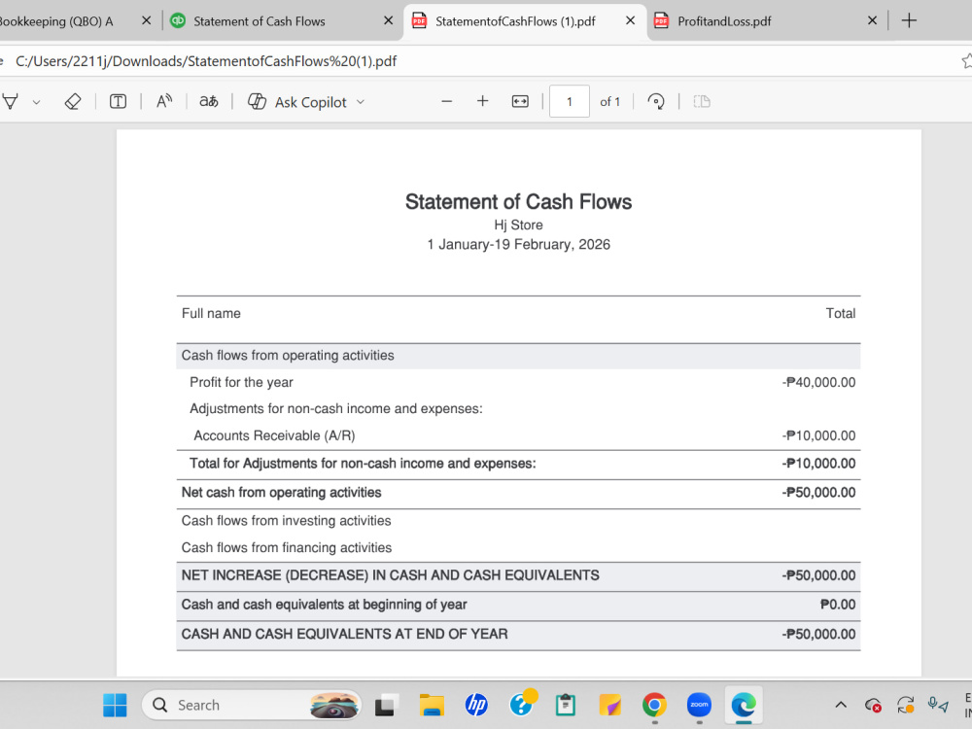
Task: Close the Bookkeeping (QBO) tab
Action: click(x=147, y=20)
